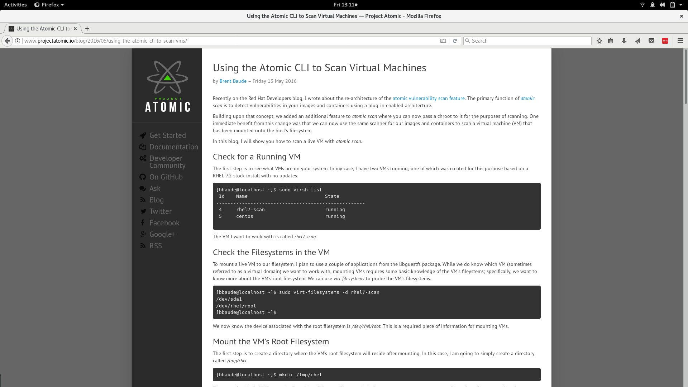Open the clock calendar dropdown
688x387 pixels.
click(x=345, y=5)
